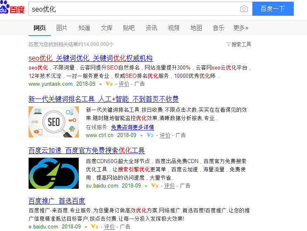The width and height of the screenshot is (307, 231).
Task: Click the V3 badge beside su.baidu.com
Action: [x=155, y=186]
